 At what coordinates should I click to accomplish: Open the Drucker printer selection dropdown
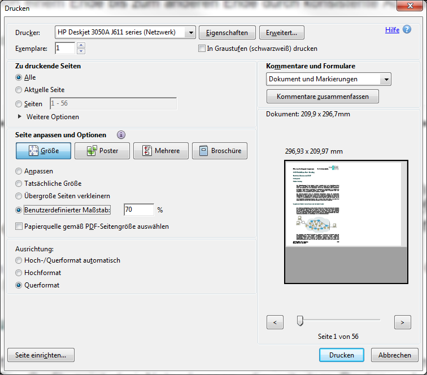[125, 32]
